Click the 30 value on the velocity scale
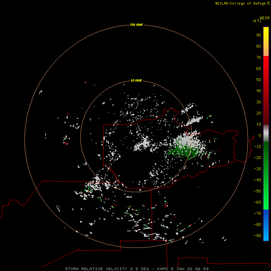Viewport: 271px width, 271px height. tap(259, 102)
